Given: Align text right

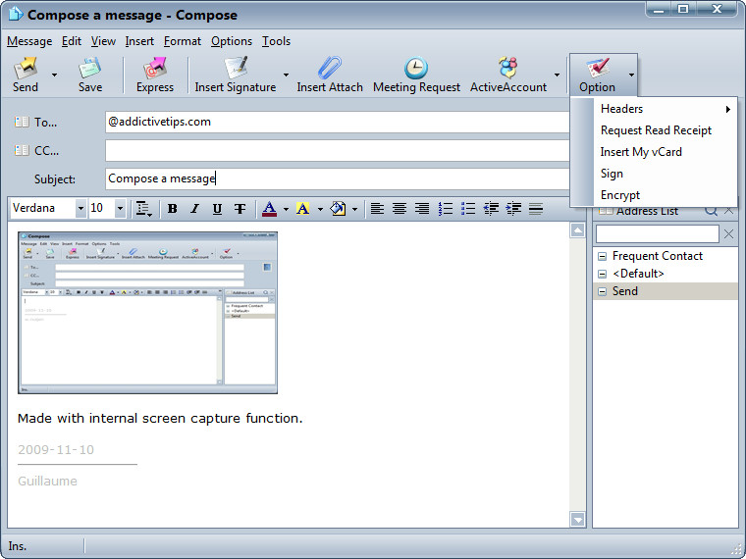Looking at the screenshot, I should [x=422, y=209].
